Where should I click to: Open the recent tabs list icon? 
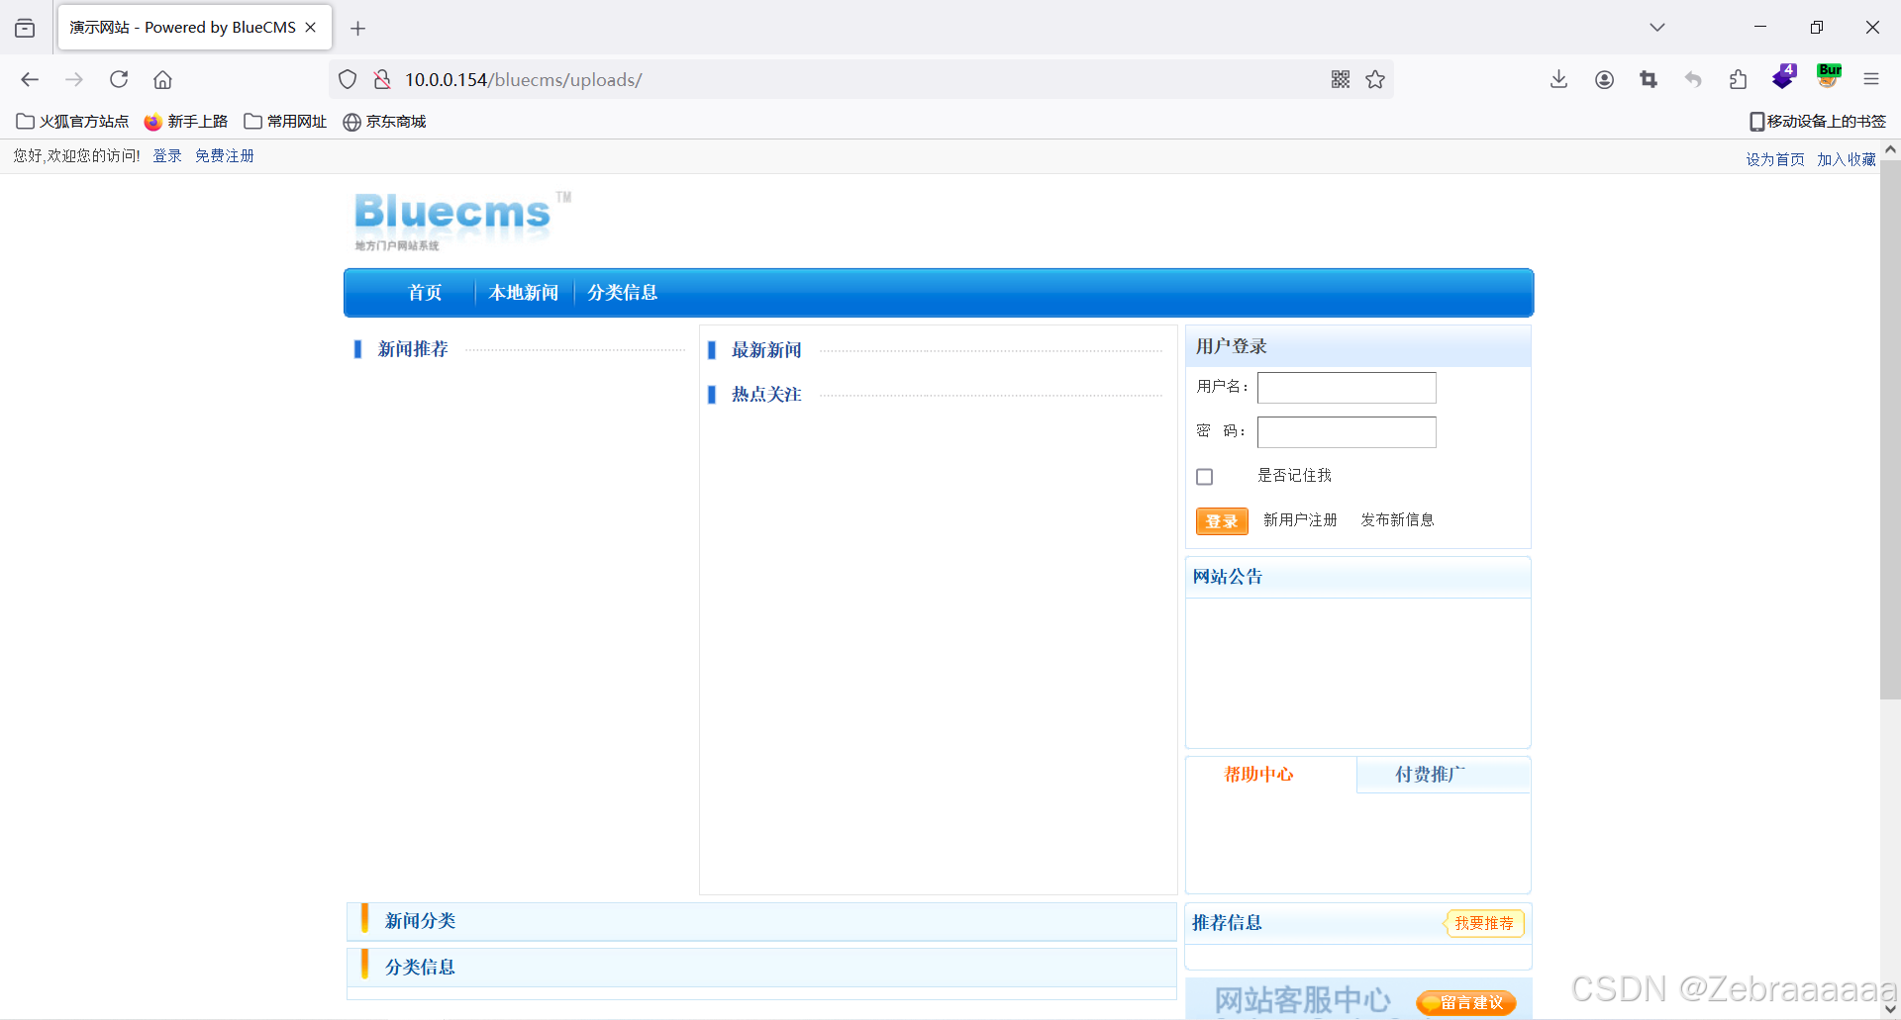click(25, 28)
